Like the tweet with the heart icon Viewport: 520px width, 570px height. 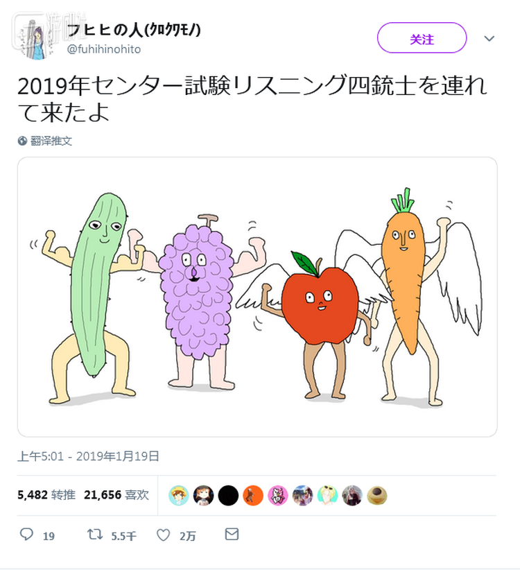[164, 535]
